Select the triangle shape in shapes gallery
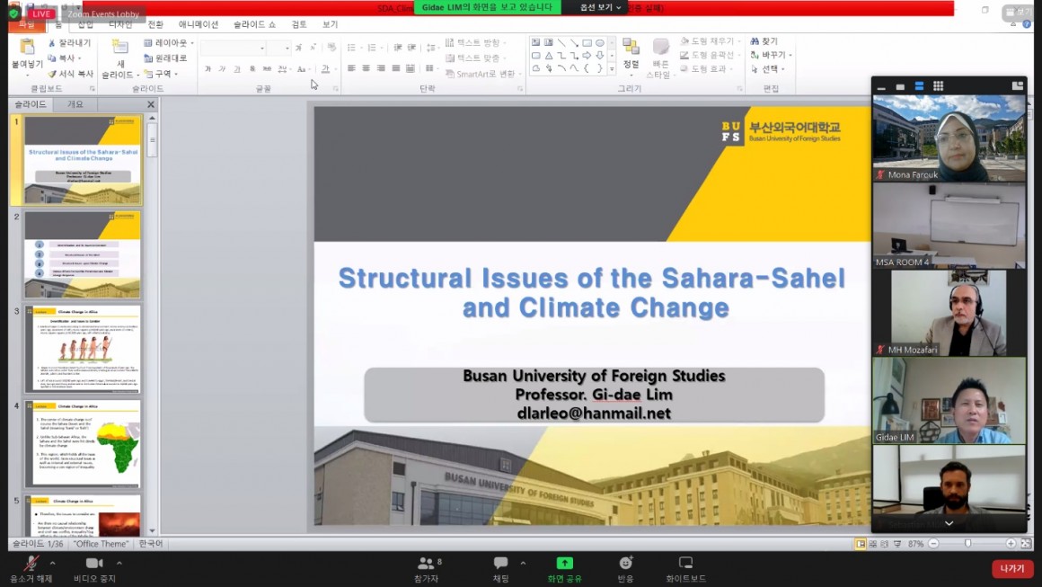1042x587 pixels. [x=549, y=56]
